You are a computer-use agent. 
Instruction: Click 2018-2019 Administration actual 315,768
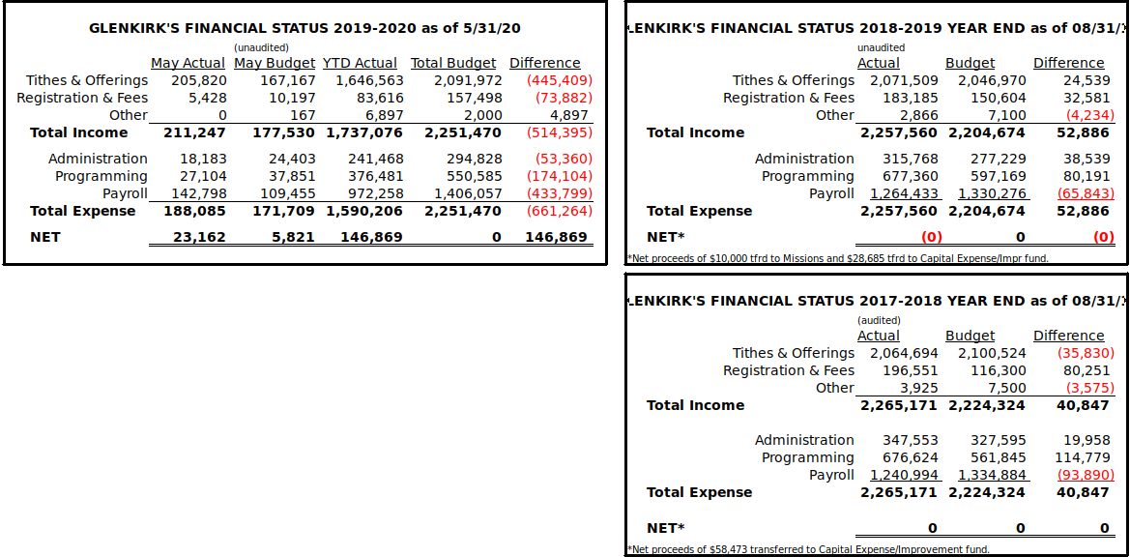tap(911, 159)
